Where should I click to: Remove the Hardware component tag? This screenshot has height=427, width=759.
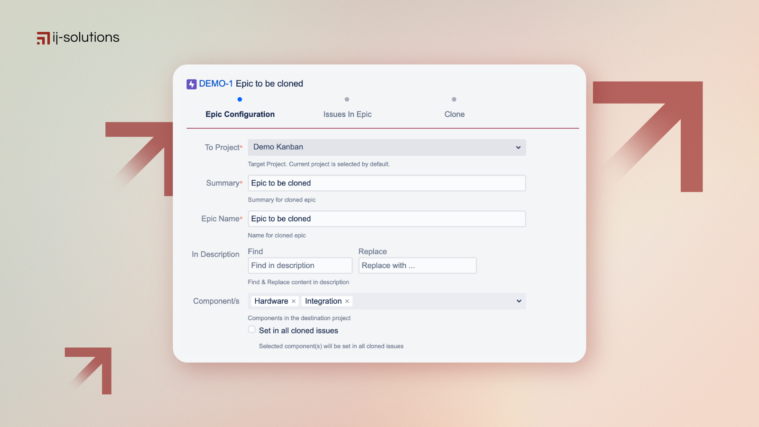pyautogui.click(x=294, y=301)
